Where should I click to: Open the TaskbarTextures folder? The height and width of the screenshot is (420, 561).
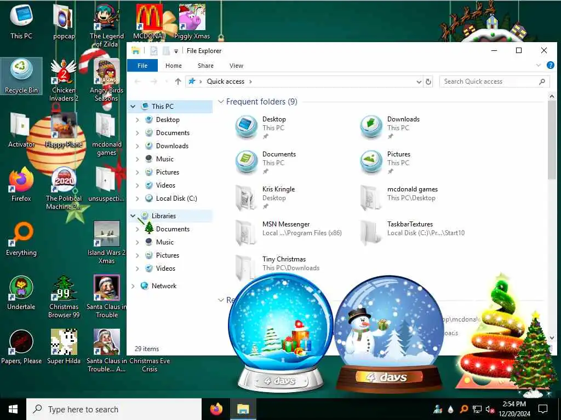coord(412,232)
